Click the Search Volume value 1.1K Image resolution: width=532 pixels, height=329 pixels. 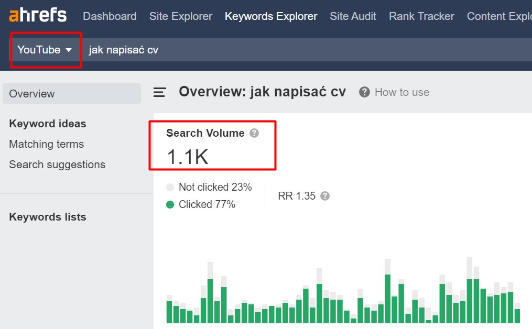[187, 157]
